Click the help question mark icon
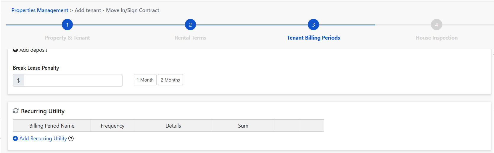The width and height of the screenshot is (494, 153). pyautogui.click(x=71, y=139)
